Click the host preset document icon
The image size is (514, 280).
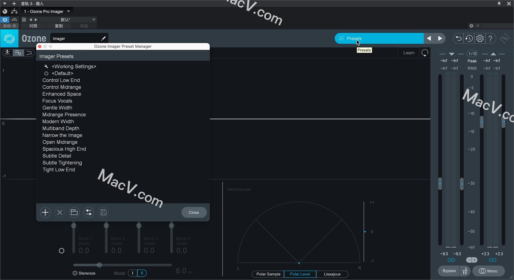(24, 20)
